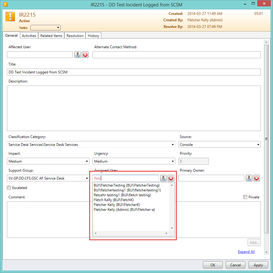Open the Impact dropdown
The width and height of the screenshot is (273, 273).
[x=87, y=161]
